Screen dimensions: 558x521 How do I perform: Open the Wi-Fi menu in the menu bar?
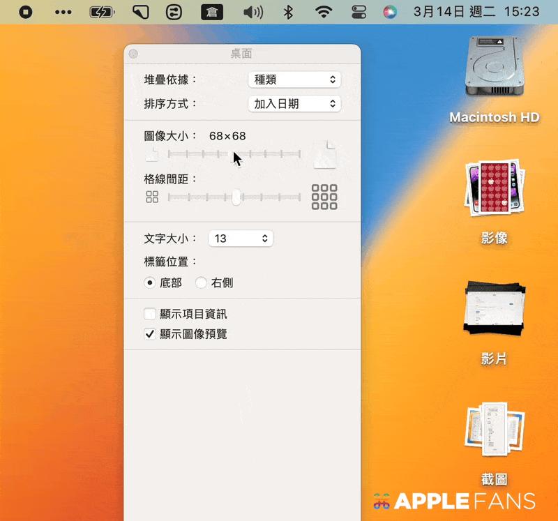(324, 12)
